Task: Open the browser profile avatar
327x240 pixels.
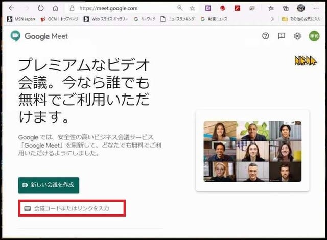Action: click(301, 8)
